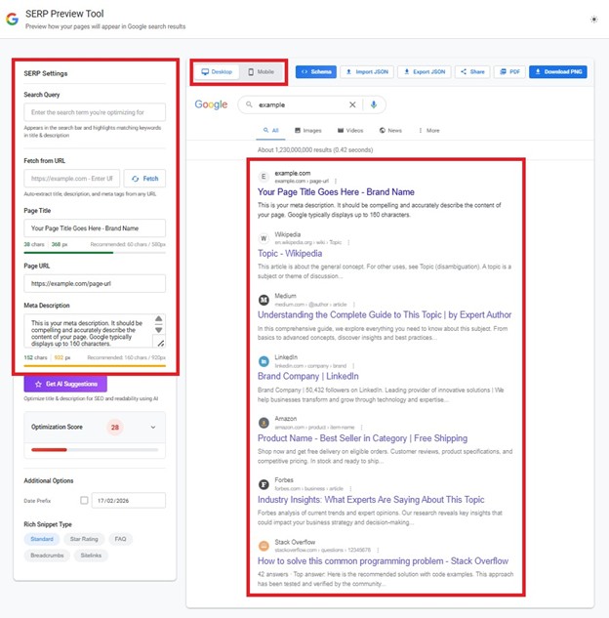Expand the Optimization Score panel
609x618 pixels.
click(x=153, y=427)
